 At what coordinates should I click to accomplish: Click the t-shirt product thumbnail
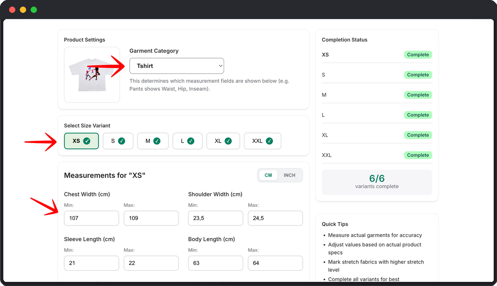point(92,75)
